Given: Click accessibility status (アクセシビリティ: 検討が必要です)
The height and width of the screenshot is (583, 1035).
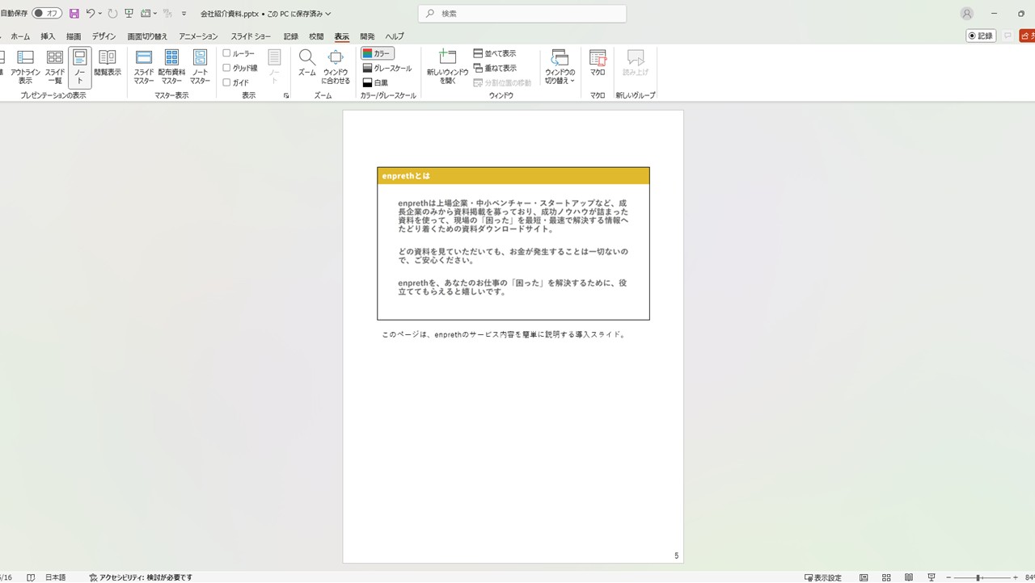Looking at the screenshot, I should click(141, 577).
